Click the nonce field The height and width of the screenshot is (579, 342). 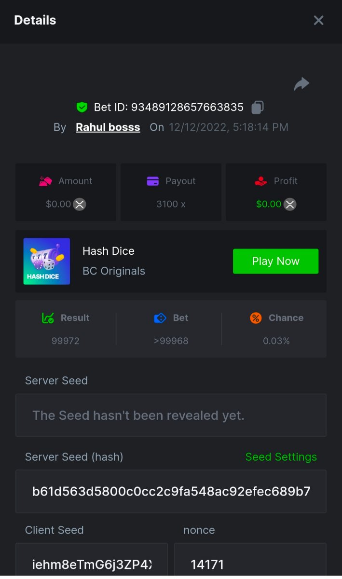point(250,564)
